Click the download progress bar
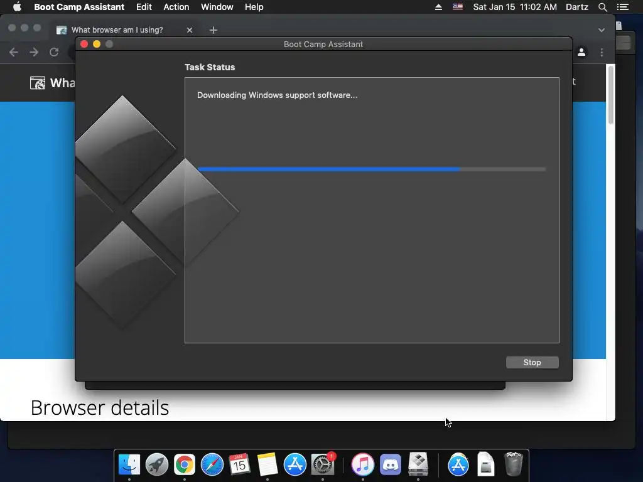The width and height of the screenshot is (643, 482). [372, 169]
